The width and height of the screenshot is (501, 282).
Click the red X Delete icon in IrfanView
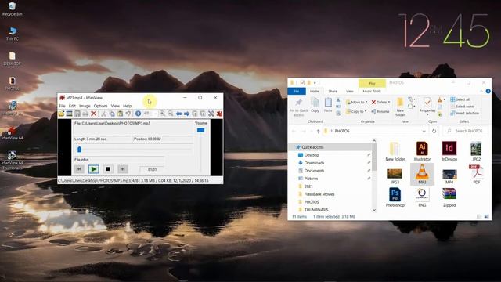[x=94, y=114]
